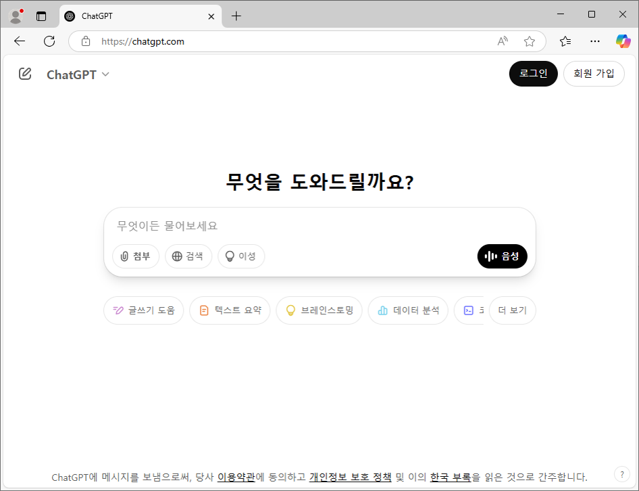Open the 이용약관 link
The image size is (639, 491).
click(236, 477)
